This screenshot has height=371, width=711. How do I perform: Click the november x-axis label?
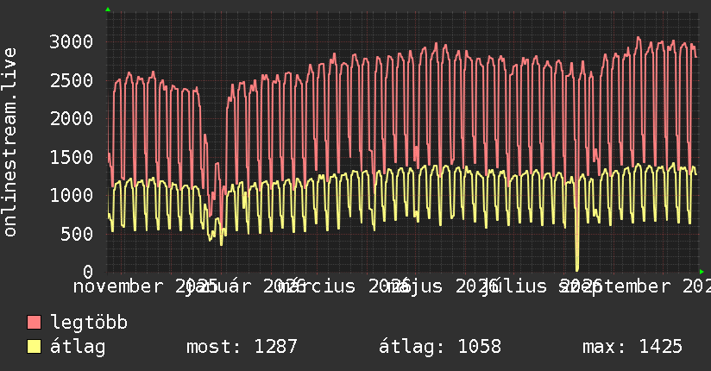pyautogui.click(x=118, y=286)
